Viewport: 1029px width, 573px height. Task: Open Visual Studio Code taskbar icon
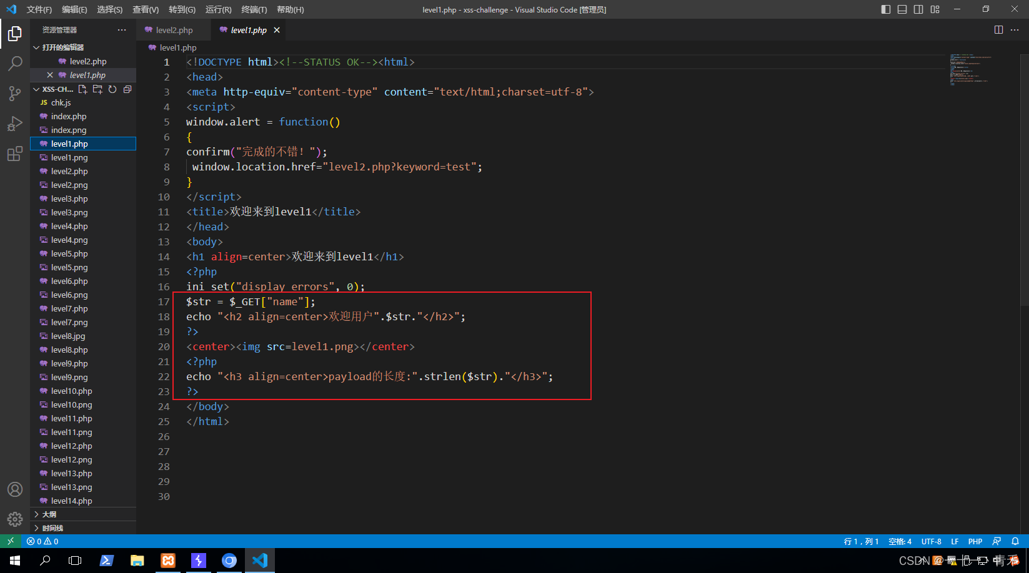click(x=260, y=561)
